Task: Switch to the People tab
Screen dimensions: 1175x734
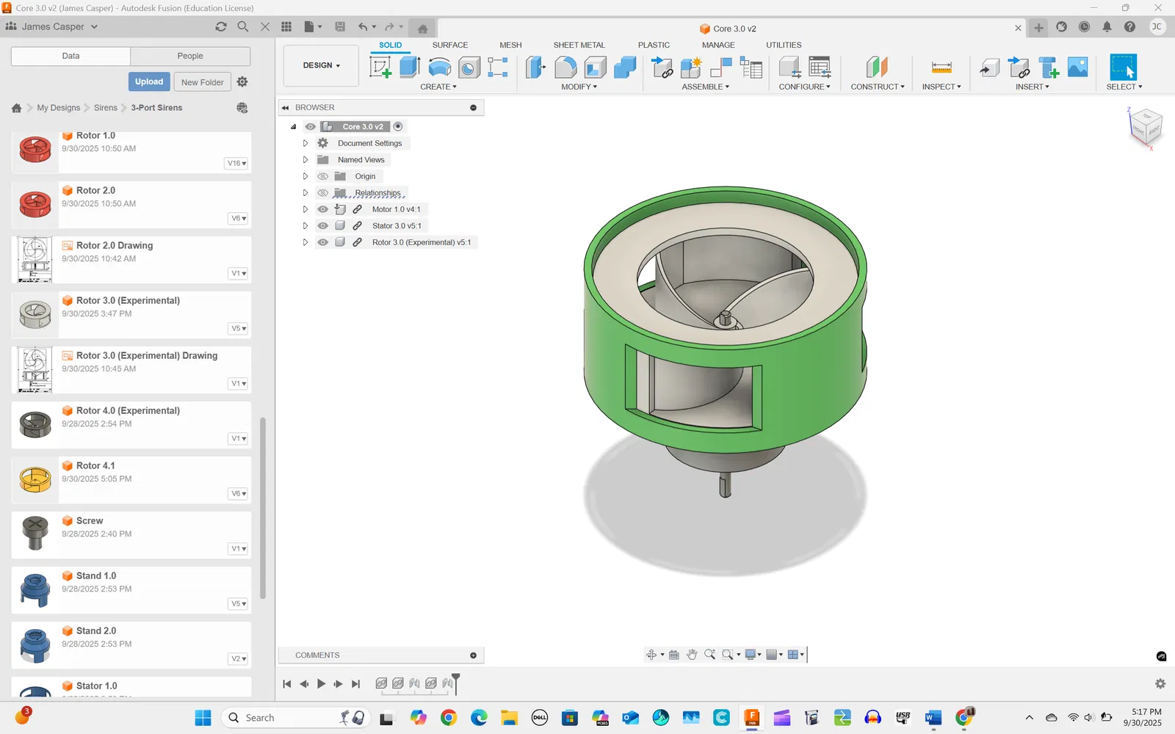Action: point(190,56)
